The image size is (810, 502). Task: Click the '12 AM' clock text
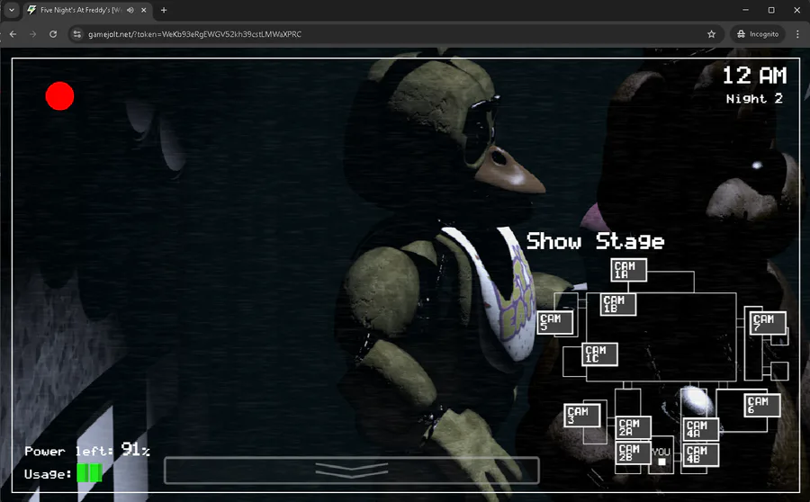(754, 76)
